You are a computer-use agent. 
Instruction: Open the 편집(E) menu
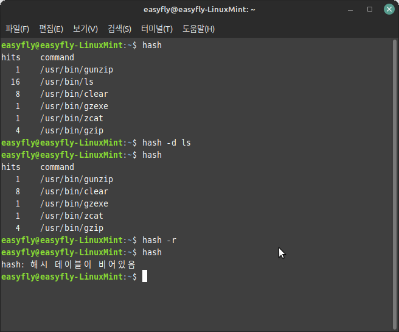point(51,29)
